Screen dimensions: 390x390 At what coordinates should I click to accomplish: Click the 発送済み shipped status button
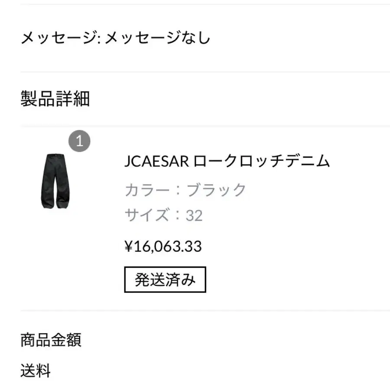(x=165, y=280)
